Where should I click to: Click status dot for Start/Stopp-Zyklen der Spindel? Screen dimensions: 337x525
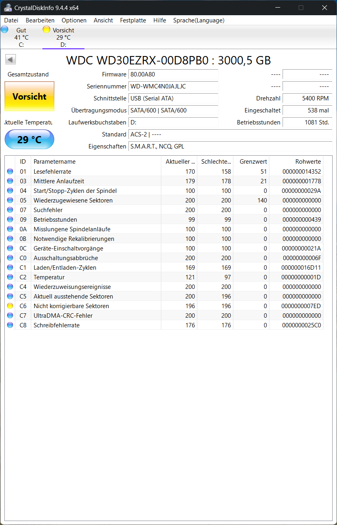[x=10, y=191]
